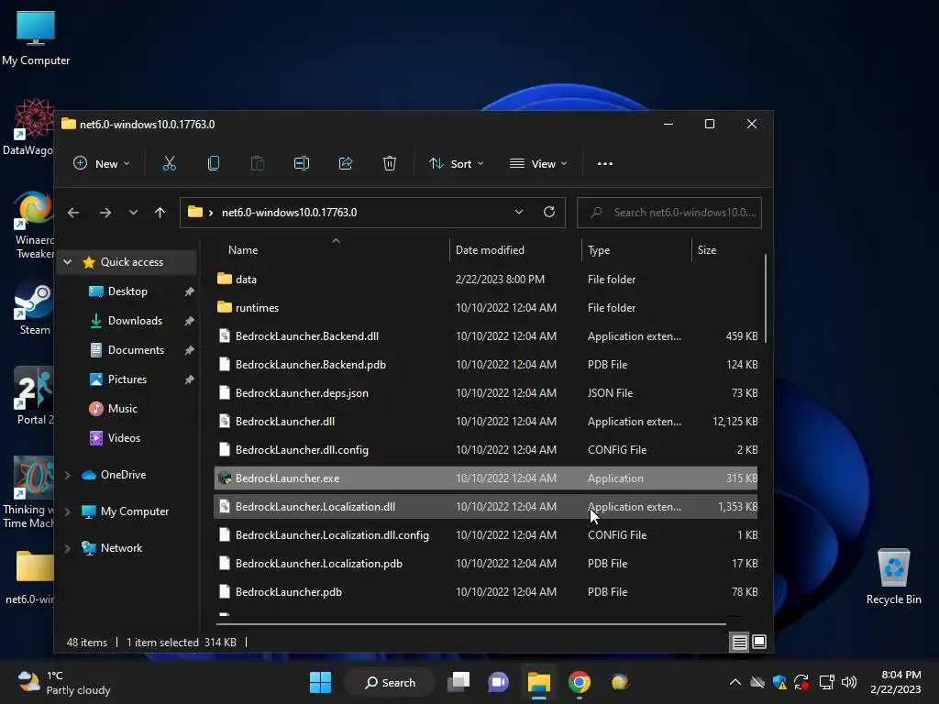The height and width of the screenshot is (704, 939).
Task: Expand the Network tree node
Action: tap(68, 548)
